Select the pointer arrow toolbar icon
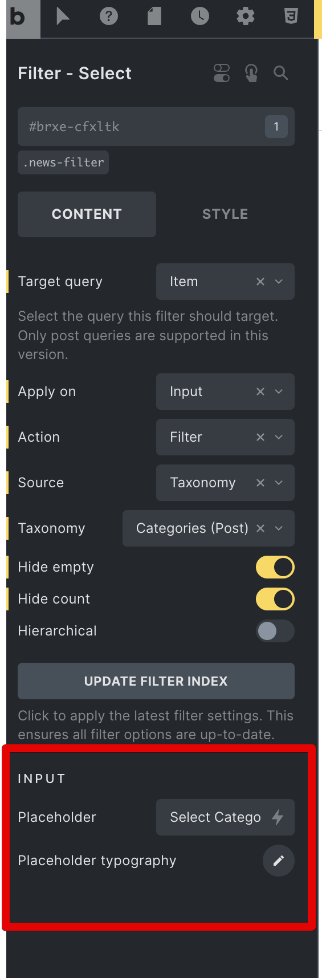The height and width of the screenshot is (978, 322). pyautogui.click(x=63, y=17)
